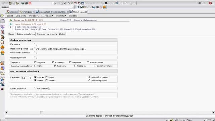
Task: Click the view window icon after navigation arrows
Action: [83, 3]
